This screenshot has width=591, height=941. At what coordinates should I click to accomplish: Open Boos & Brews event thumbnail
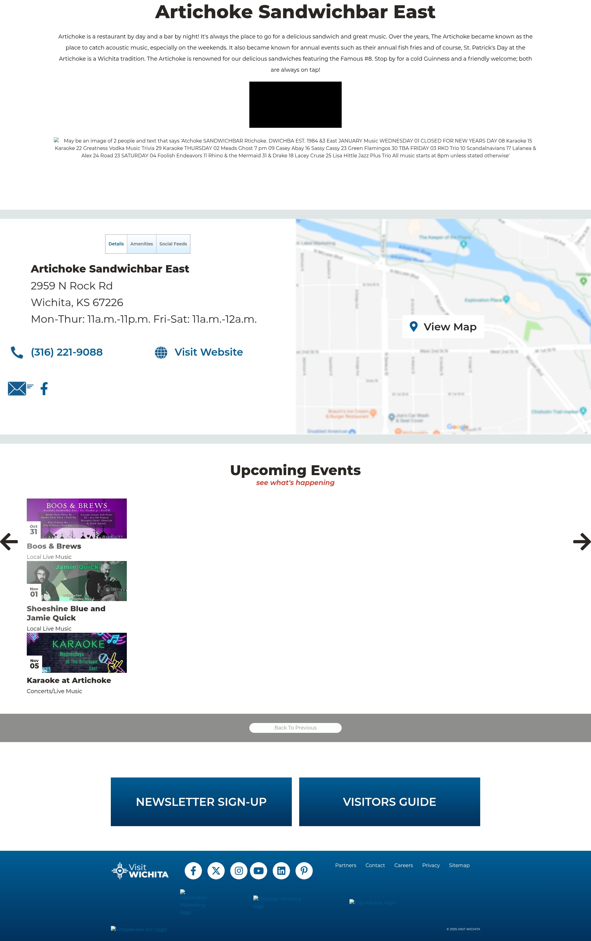click(77, 519)
